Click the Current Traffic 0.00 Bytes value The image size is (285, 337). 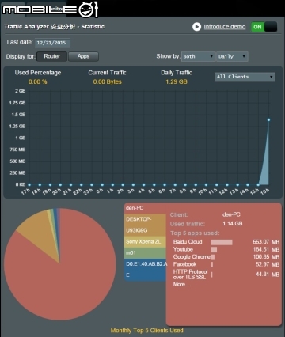pyautogui.click(x=107, y=81)
